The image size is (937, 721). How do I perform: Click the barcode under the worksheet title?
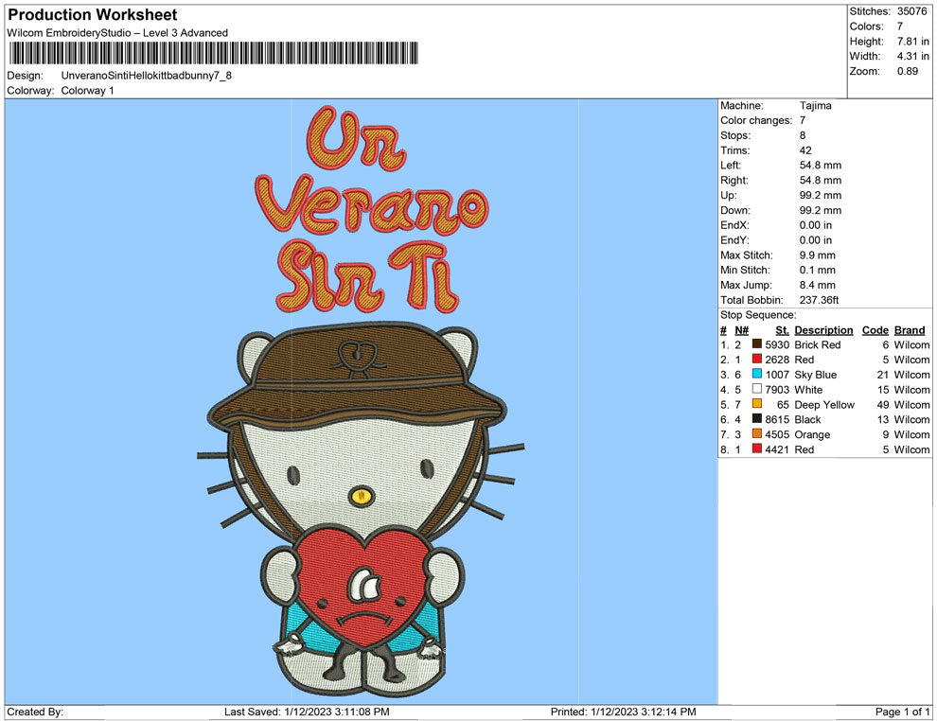click(212, 53)
